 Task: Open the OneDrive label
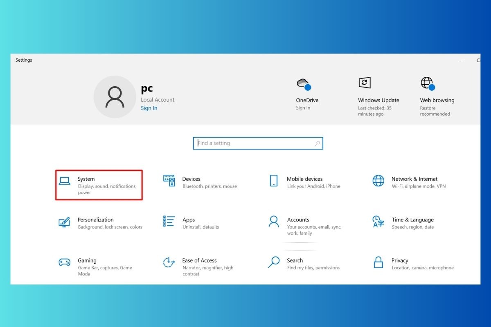click(x=307, y=100)
